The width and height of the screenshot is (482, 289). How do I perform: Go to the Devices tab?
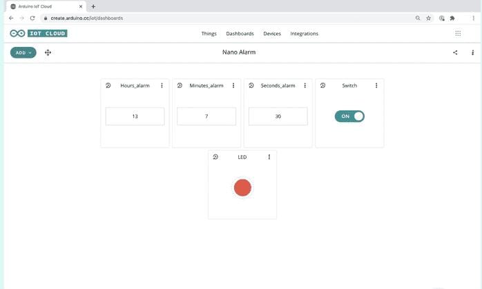(x=272, y=34)
